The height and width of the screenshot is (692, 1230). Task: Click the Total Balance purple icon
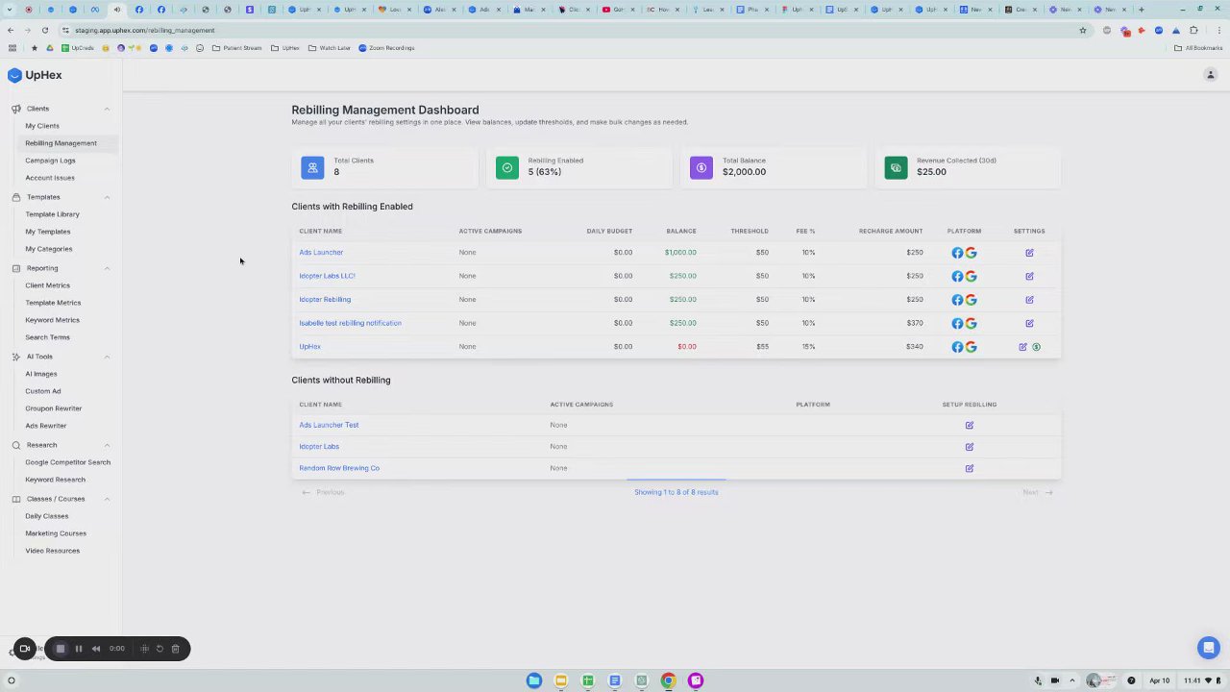tap(701, 168)
